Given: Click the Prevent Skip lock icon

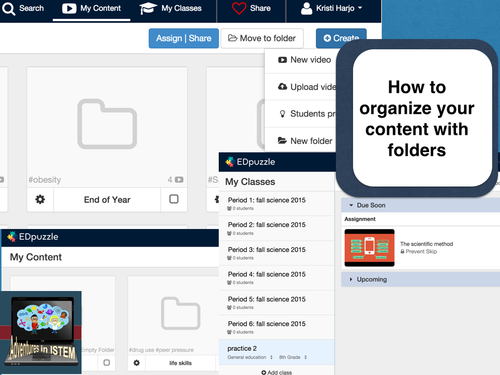Looking at the screenshot, I should [x=402, y=251].
